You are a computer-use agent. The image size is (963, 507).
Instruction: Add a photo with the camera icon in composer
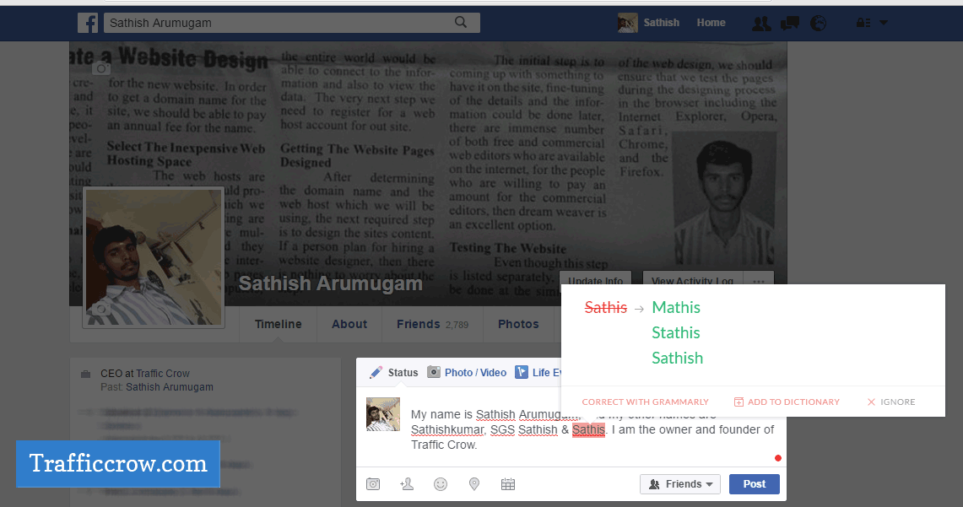click(x=373, y=484)
